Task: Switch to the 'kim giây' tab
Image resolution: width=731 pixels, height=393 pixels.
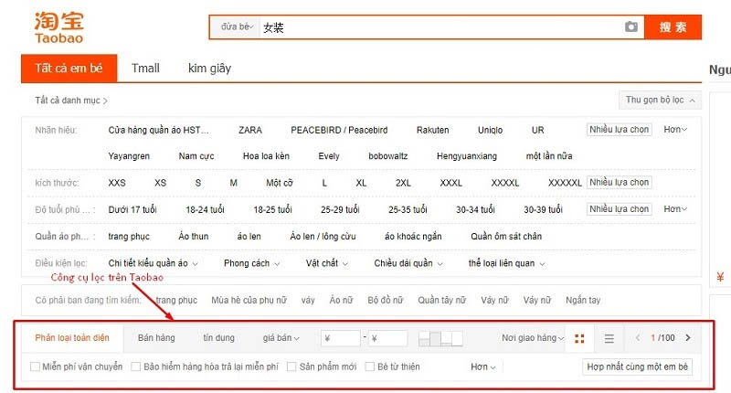Action: tap(209, 68)
